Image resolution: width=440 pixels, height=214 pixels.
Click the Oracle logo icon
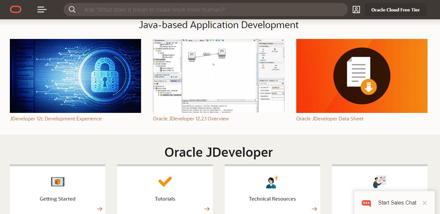(15, 9)
